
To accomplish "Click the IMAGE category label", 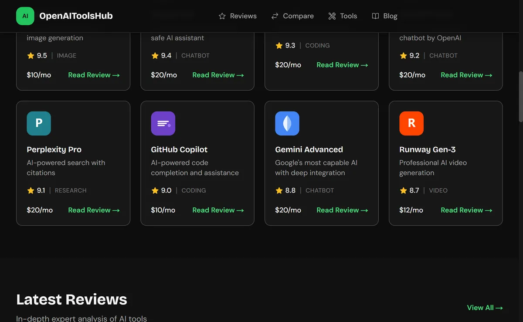I will point(67,55).
